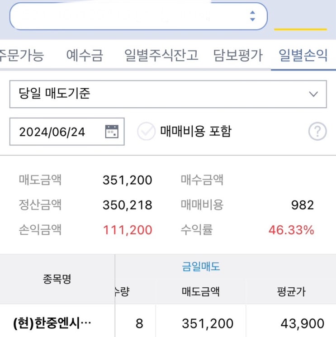Screen dimensions: 336x337
Task: Click the 매도금액 column header in the table
Action: coord(200,291)
